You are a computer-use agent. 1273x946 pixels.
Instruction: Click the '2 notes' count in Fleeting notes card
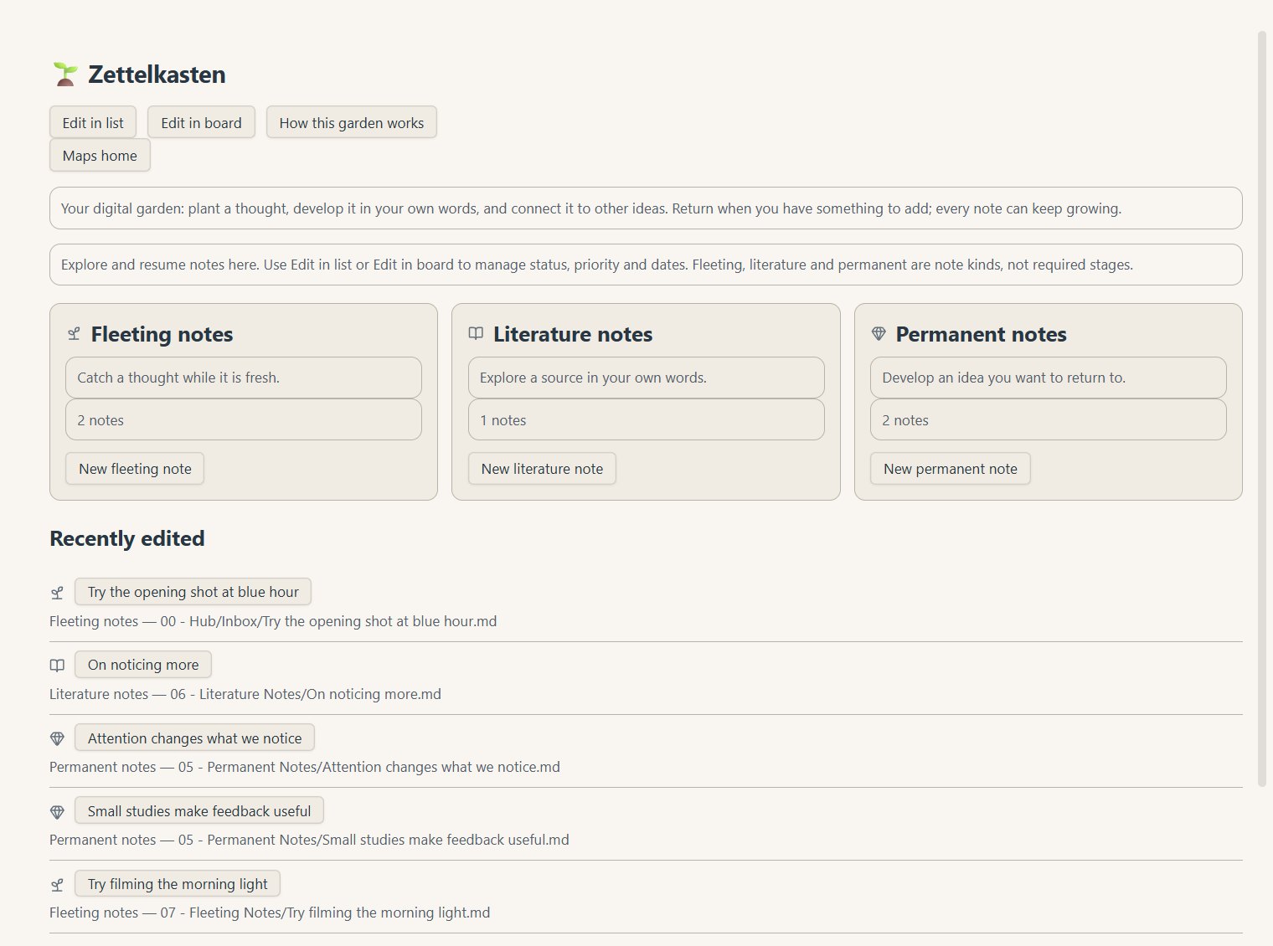pos(100,420)
